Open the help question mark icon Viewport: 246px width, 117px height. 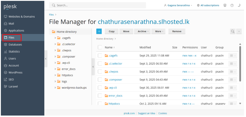pos(232,5)
